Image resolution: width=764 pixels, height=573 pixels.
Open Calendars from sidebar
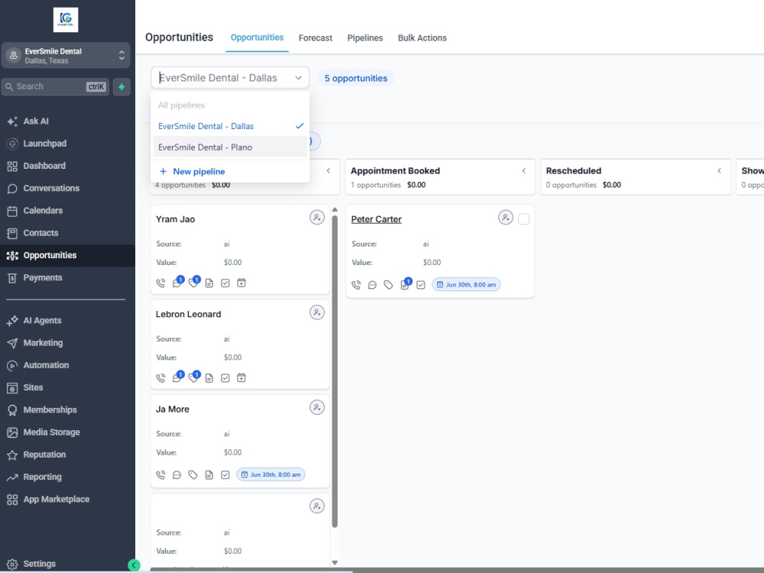43,211
